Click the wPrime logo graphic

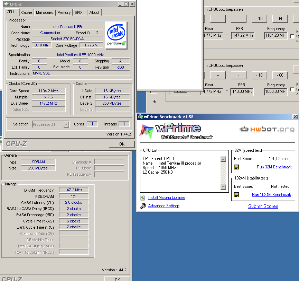pyautogui.click(x=176, y=131)
